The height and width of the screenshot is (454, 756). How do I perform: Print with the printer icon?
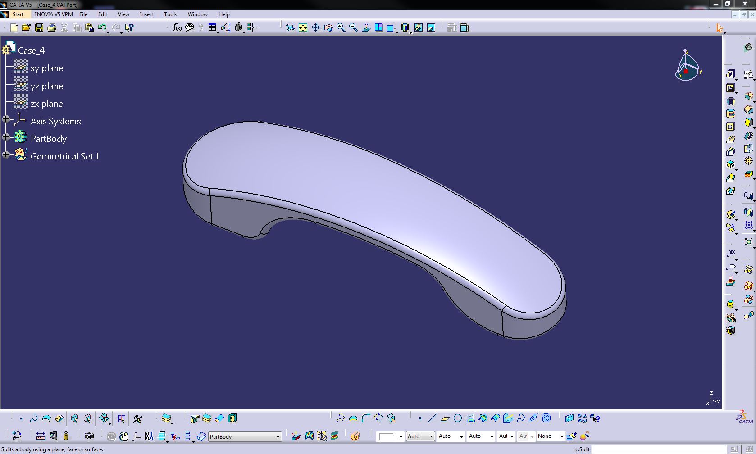click(52, 28)
